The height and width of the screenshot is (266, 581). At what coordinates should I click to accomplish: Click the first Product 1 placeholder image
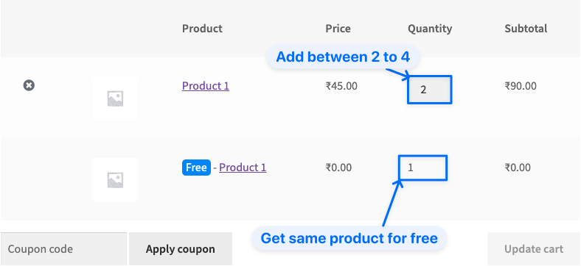pyautogui.click(x=115, y=98)
